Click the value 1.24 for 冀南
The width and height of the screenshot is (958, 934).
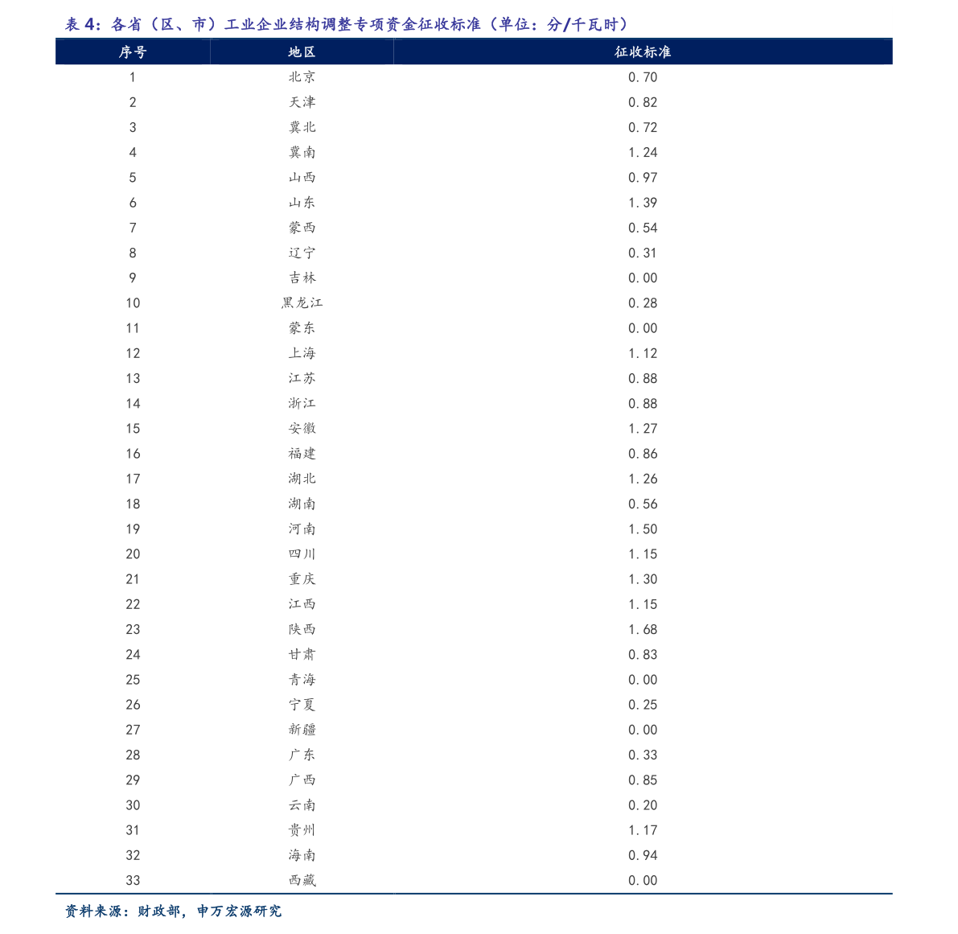coord(643,153)
